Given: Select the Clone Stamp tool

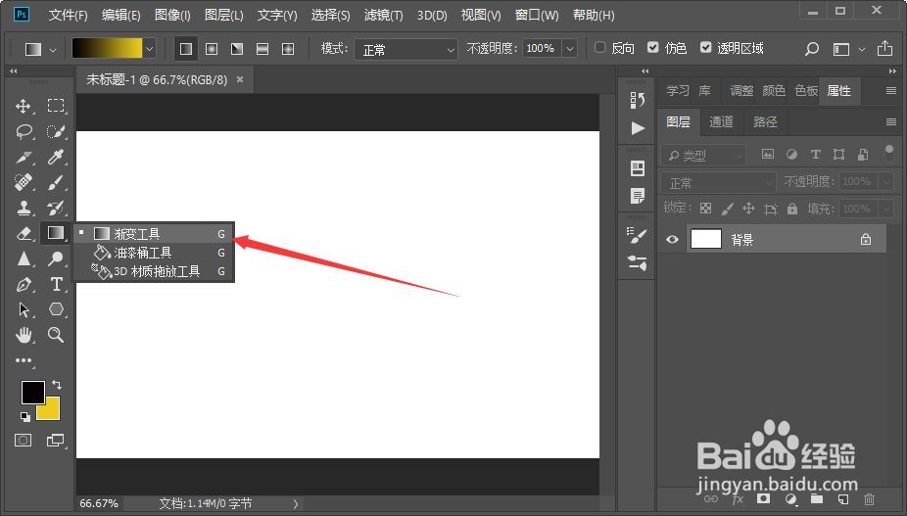Looking at the screenshot, I should point(24,208).
